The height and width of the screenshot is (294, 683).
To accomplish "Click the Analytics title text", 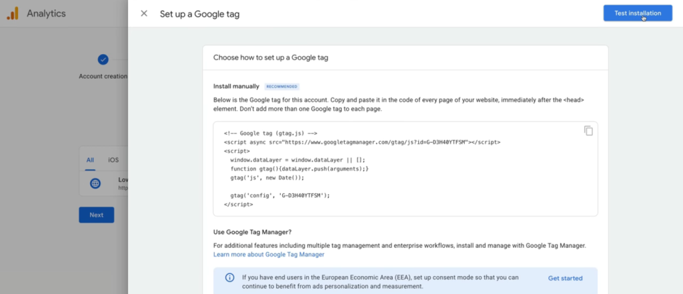I will tap(46, 13).
